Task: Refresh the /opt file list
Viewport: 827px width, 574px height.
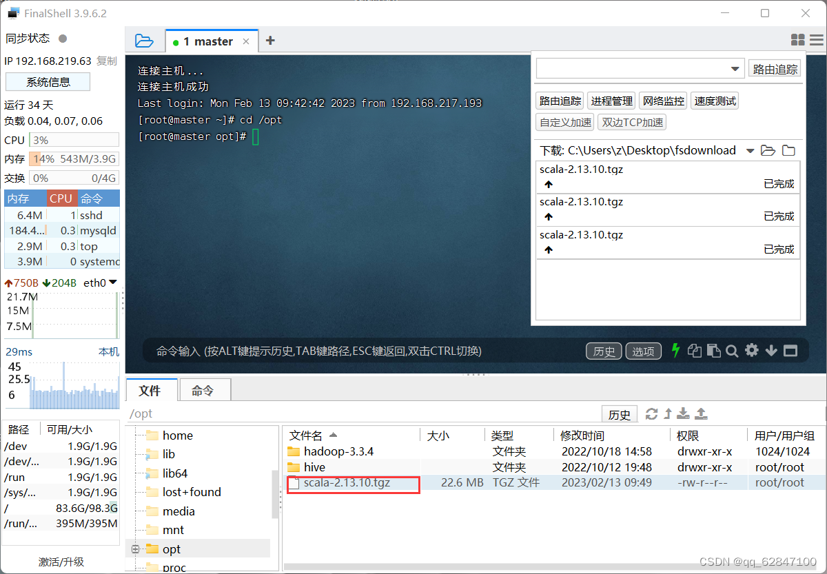Action: [651, 413]
